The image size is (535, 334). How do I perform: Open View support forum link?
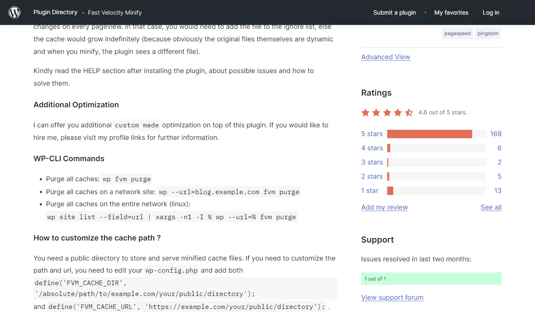click(x=392, y=297)
